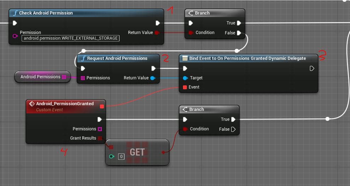Edit the index value field on GET node
The width and height of the screenshot is (350, 186).
click(121, 157)
